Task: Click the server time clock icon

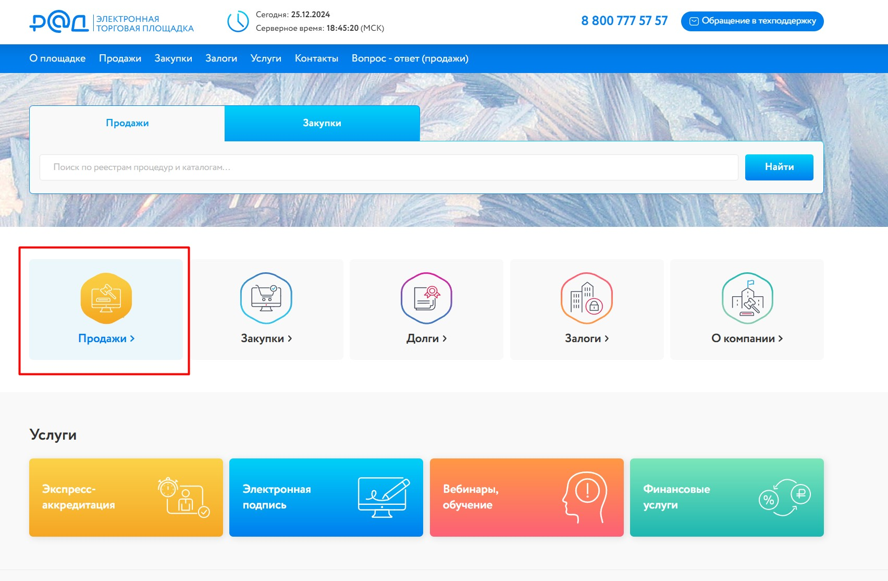Action: pyautogui.click(x=238, y=21)
